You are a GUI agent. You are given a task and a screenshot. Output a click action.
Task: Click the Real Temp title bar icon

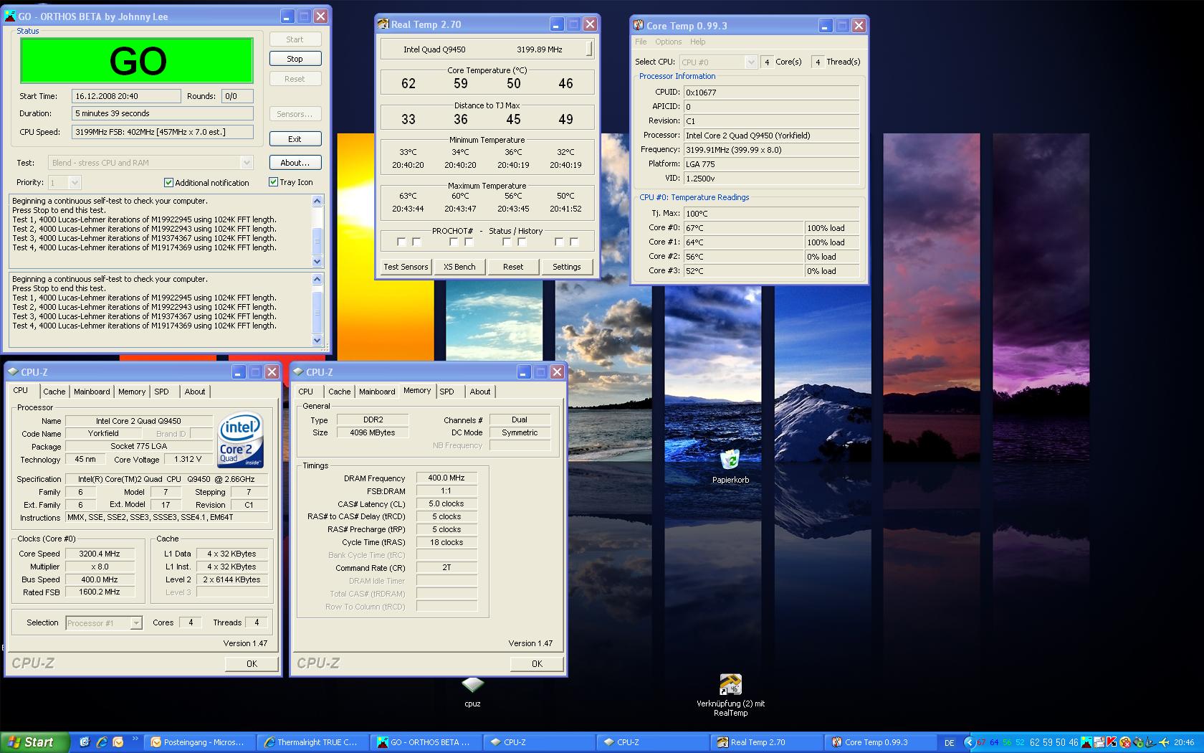[383, 24]
